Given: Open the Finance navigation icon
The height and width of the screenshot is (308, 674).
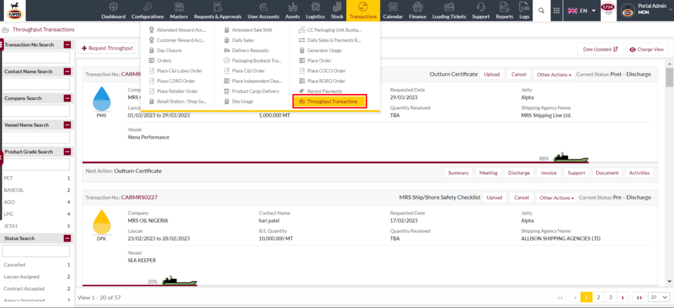Looking at the screenshot, I should tap(417, 7).
